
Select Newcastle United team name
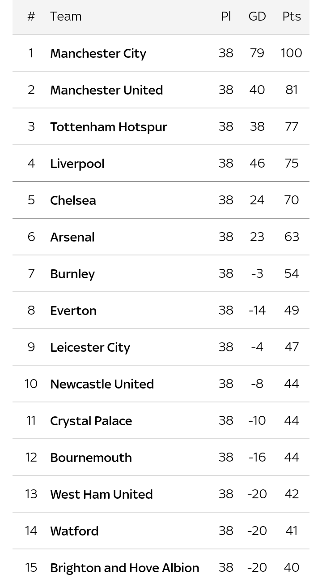(102, 384)
